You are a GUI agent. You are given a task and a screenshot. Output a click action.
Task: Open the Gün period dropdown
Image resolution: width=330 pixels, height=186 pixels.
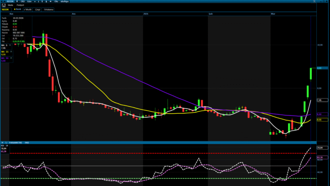click(29, 2)
